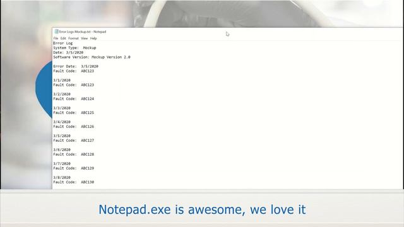Open the Format menu

73,38
